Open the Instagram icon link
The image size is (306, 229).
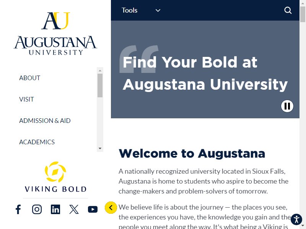[37, 209]
